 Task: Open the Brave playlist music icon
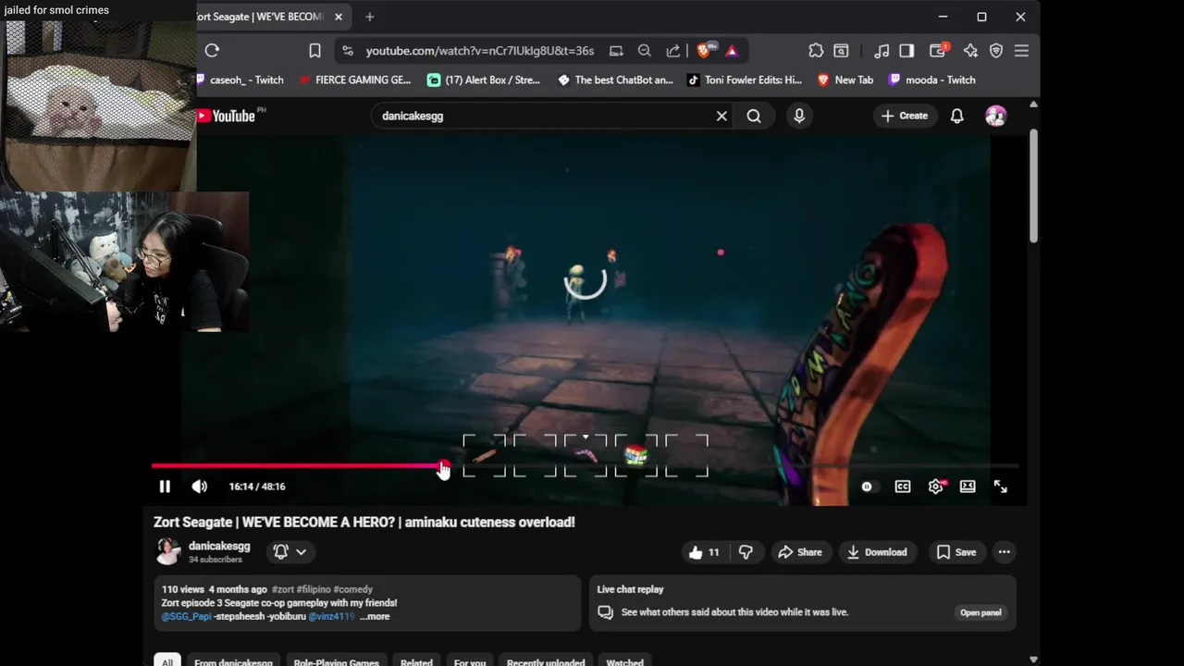[882, 51]
